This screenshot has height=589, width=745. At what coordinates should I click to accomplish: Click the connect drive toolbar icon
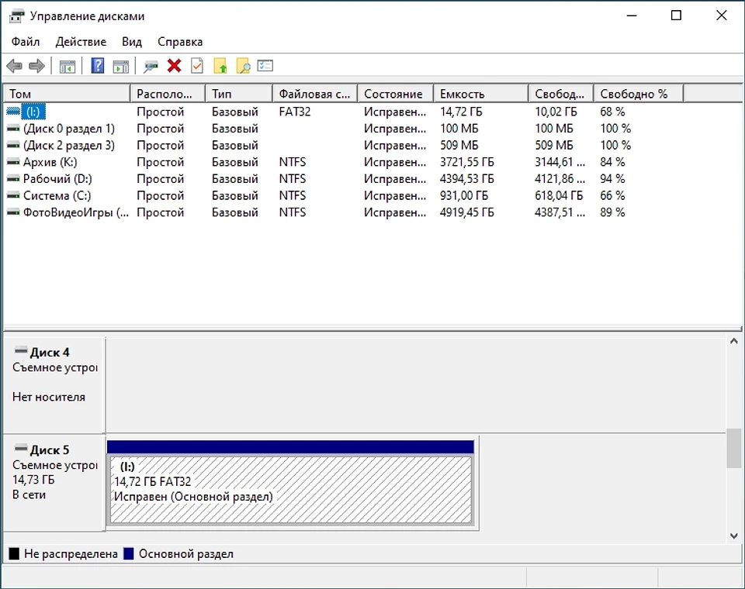click(151, 67)
